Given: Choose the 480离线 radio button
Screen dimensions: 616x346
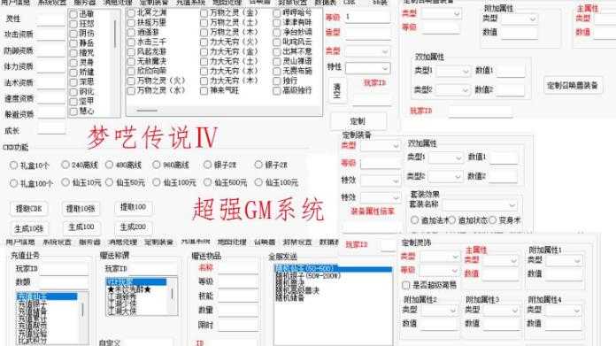Looking at the screenshot, I should pyautogui.click(x=109, y=165).
